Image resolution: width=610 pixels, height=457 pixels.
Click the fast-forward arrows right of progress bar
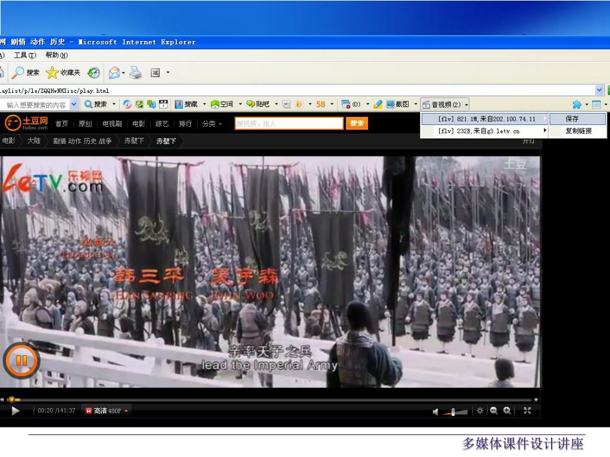536,399
